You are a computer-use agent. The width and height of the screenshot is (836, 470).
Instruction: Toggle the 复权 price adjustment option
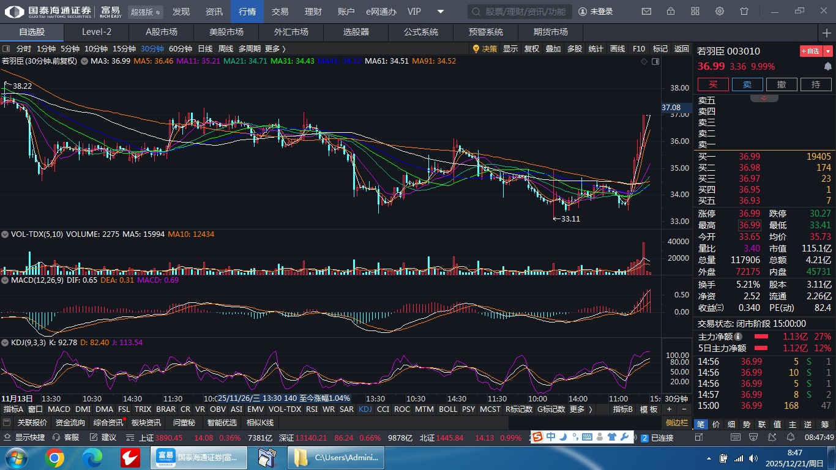(532, 49)
